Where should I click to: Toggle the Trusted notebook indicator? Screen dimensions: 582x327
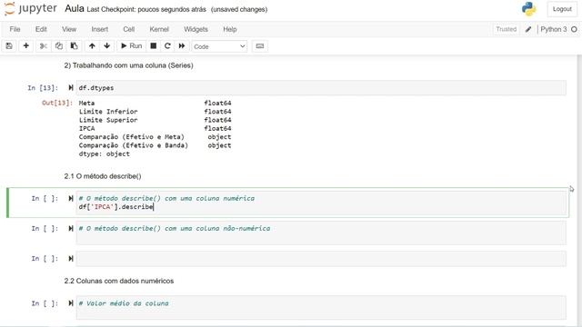(506, 29)
